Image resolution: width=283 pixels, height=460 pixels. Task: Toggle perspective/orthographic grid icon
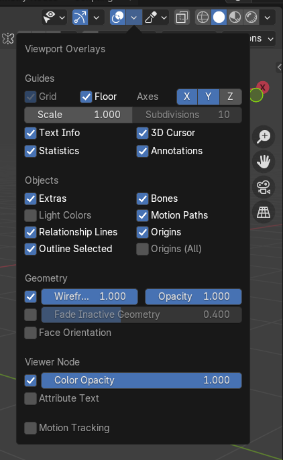(x=264, y=213)
